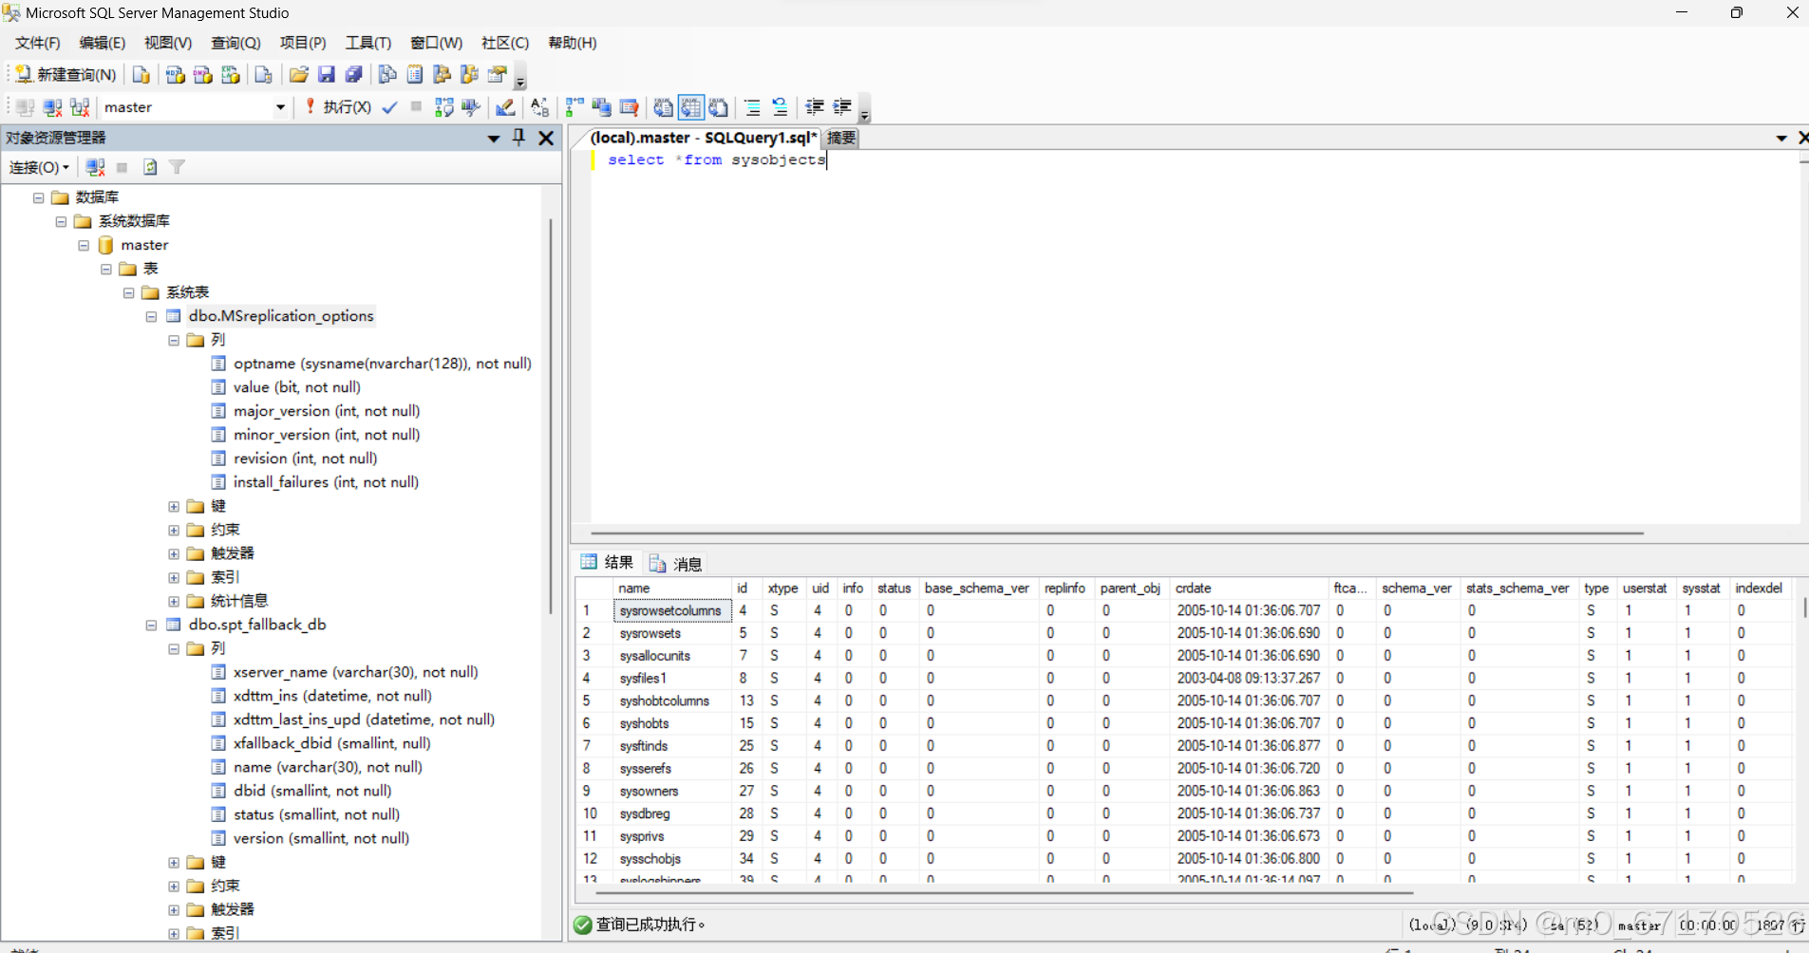
Task: Click the query editor horizontal scrollbar
Action: tap(1118, 533)
